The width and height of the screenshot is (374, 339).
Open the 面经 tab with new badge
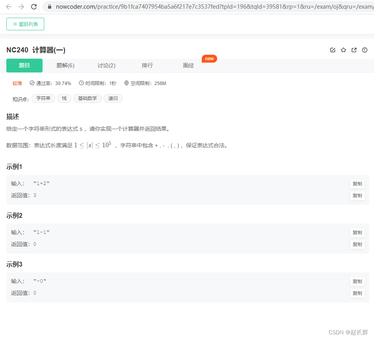coord(188,65)
